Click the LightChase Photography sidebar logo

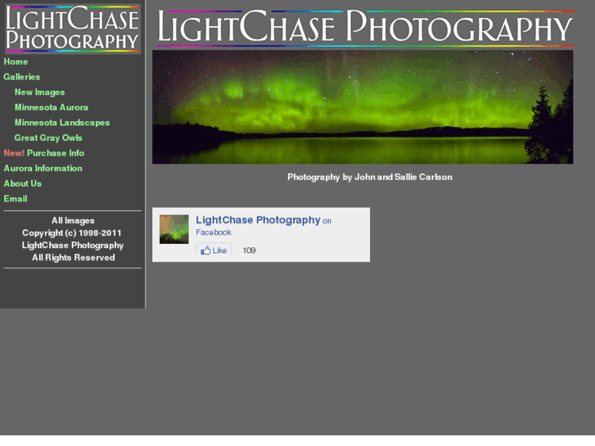click(x=73, y=29)
